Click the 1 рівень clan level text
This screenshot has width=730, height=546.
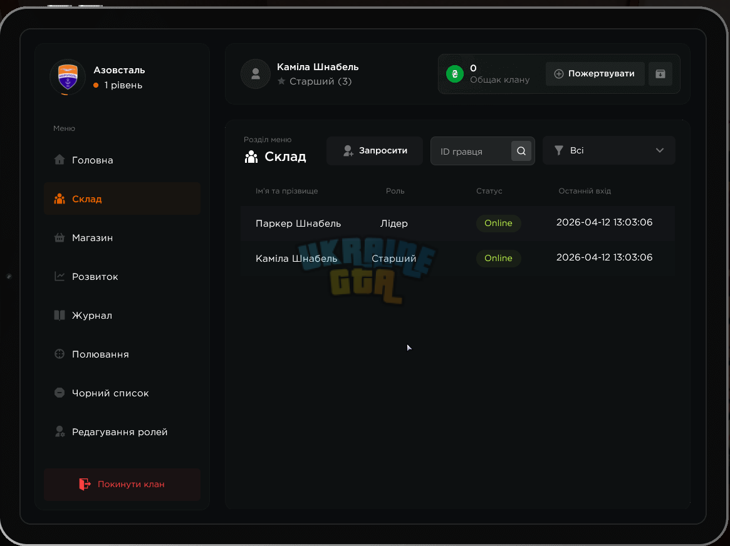click(x=123, y=85)
